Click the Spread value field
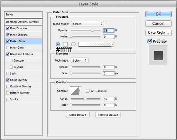 pos(108,67)
